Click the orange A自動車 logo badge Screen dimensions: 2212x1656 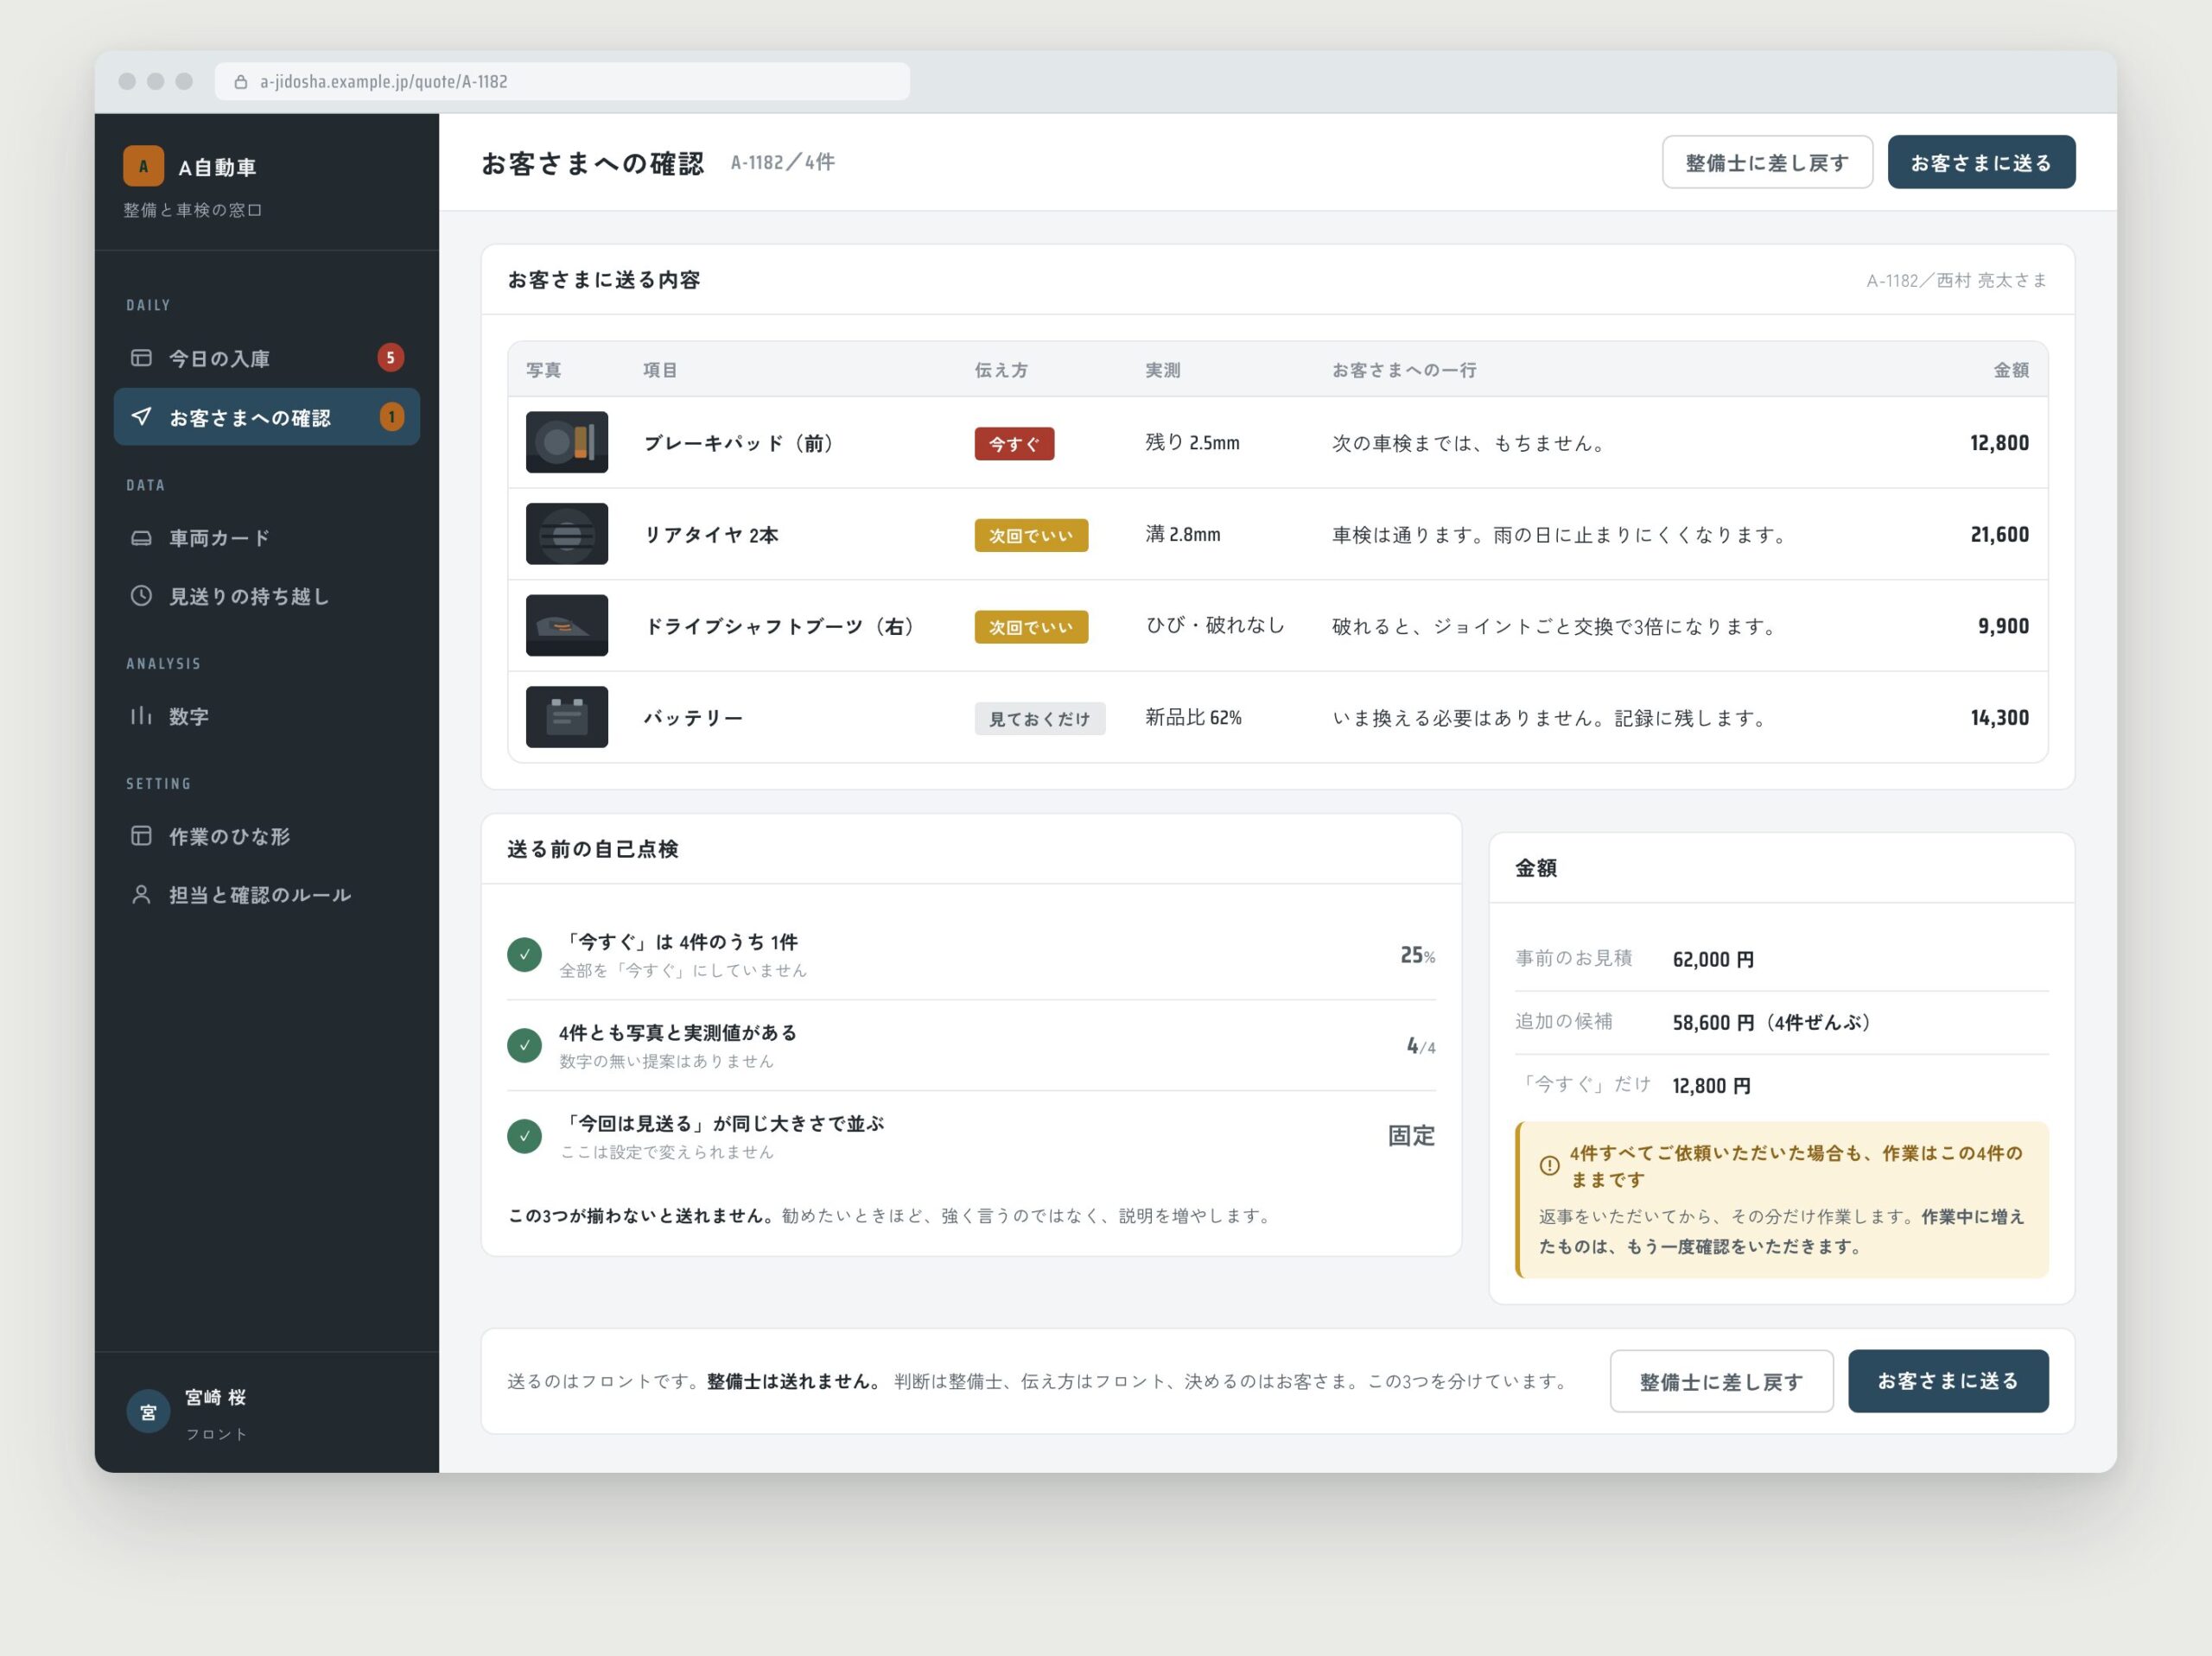pos(143,166)
